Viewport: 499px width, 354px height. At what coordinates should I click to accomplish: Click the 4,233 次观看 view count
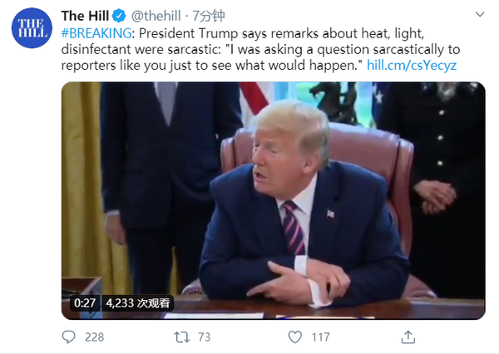(138, 302)
